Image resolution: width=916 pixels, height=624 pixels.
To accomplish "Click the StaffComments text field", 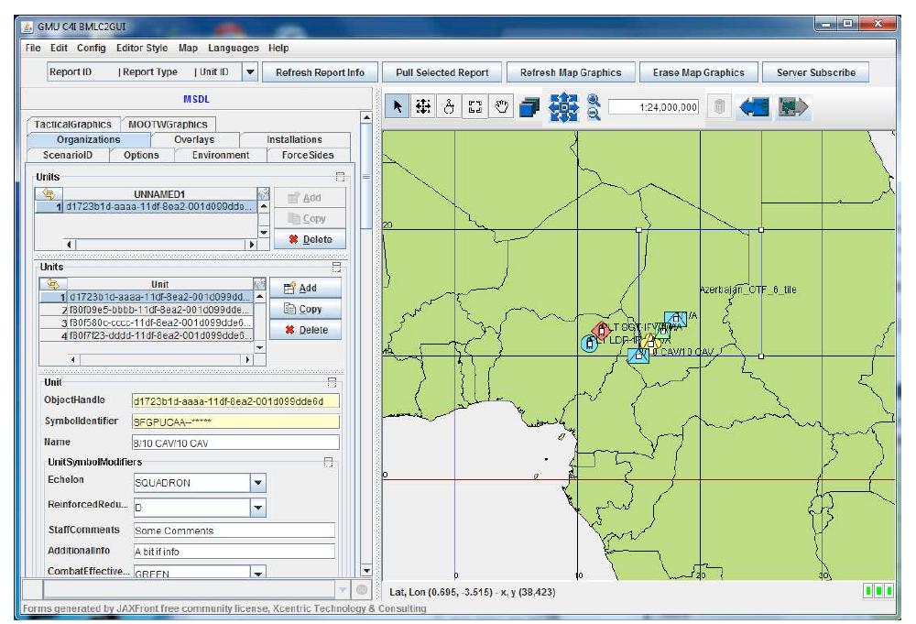I will (x=234, y=531).
